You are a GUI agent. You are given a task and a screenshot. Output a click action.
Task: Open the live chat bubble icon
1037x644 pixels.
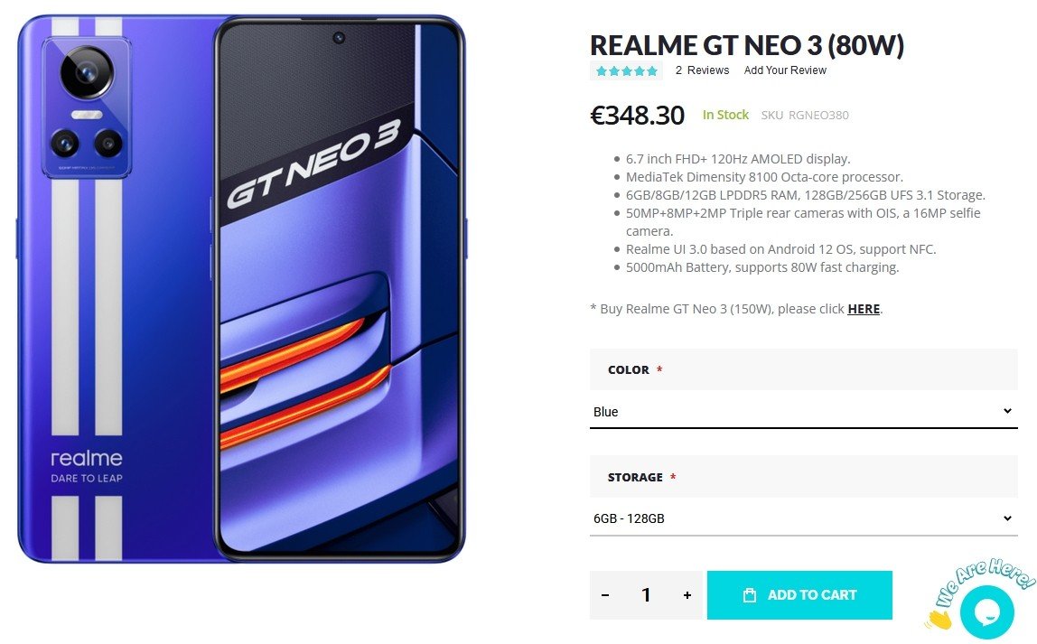(x=987, y=611)
